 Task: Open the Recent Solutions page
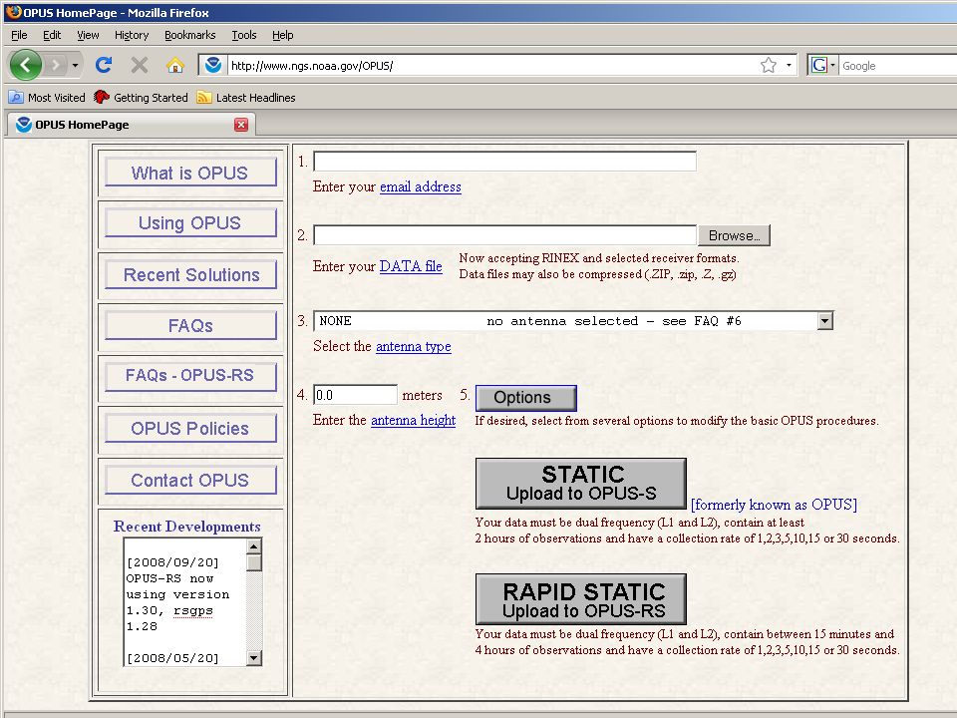click(190, 275)
